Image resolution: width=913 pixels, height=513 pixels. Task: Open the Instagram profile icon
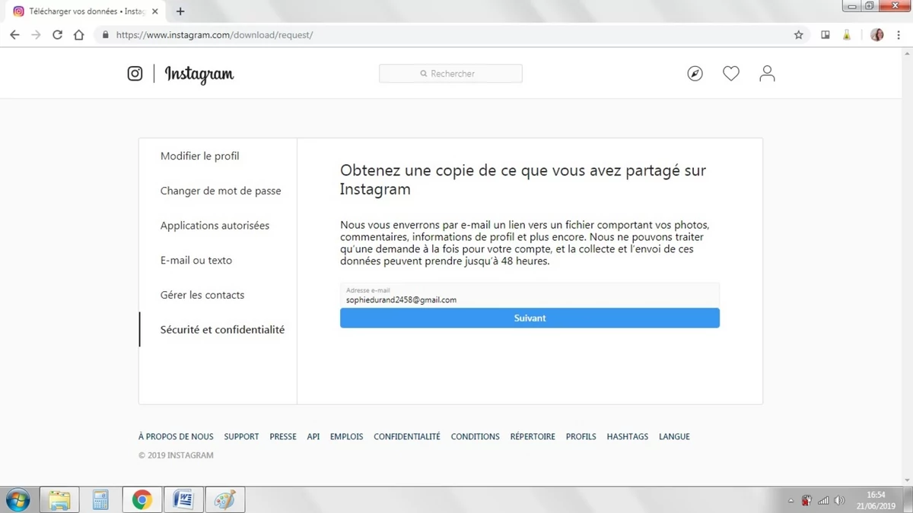coord(767,74)
